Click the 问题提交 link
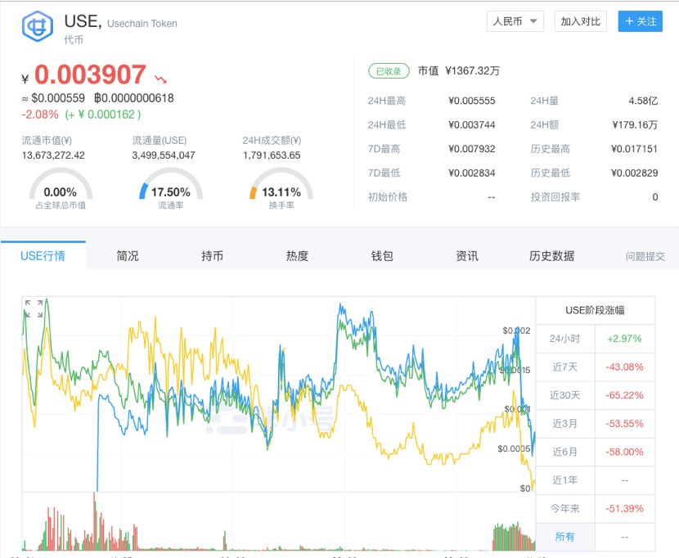679x558 pixels. (x=645, y=256)
